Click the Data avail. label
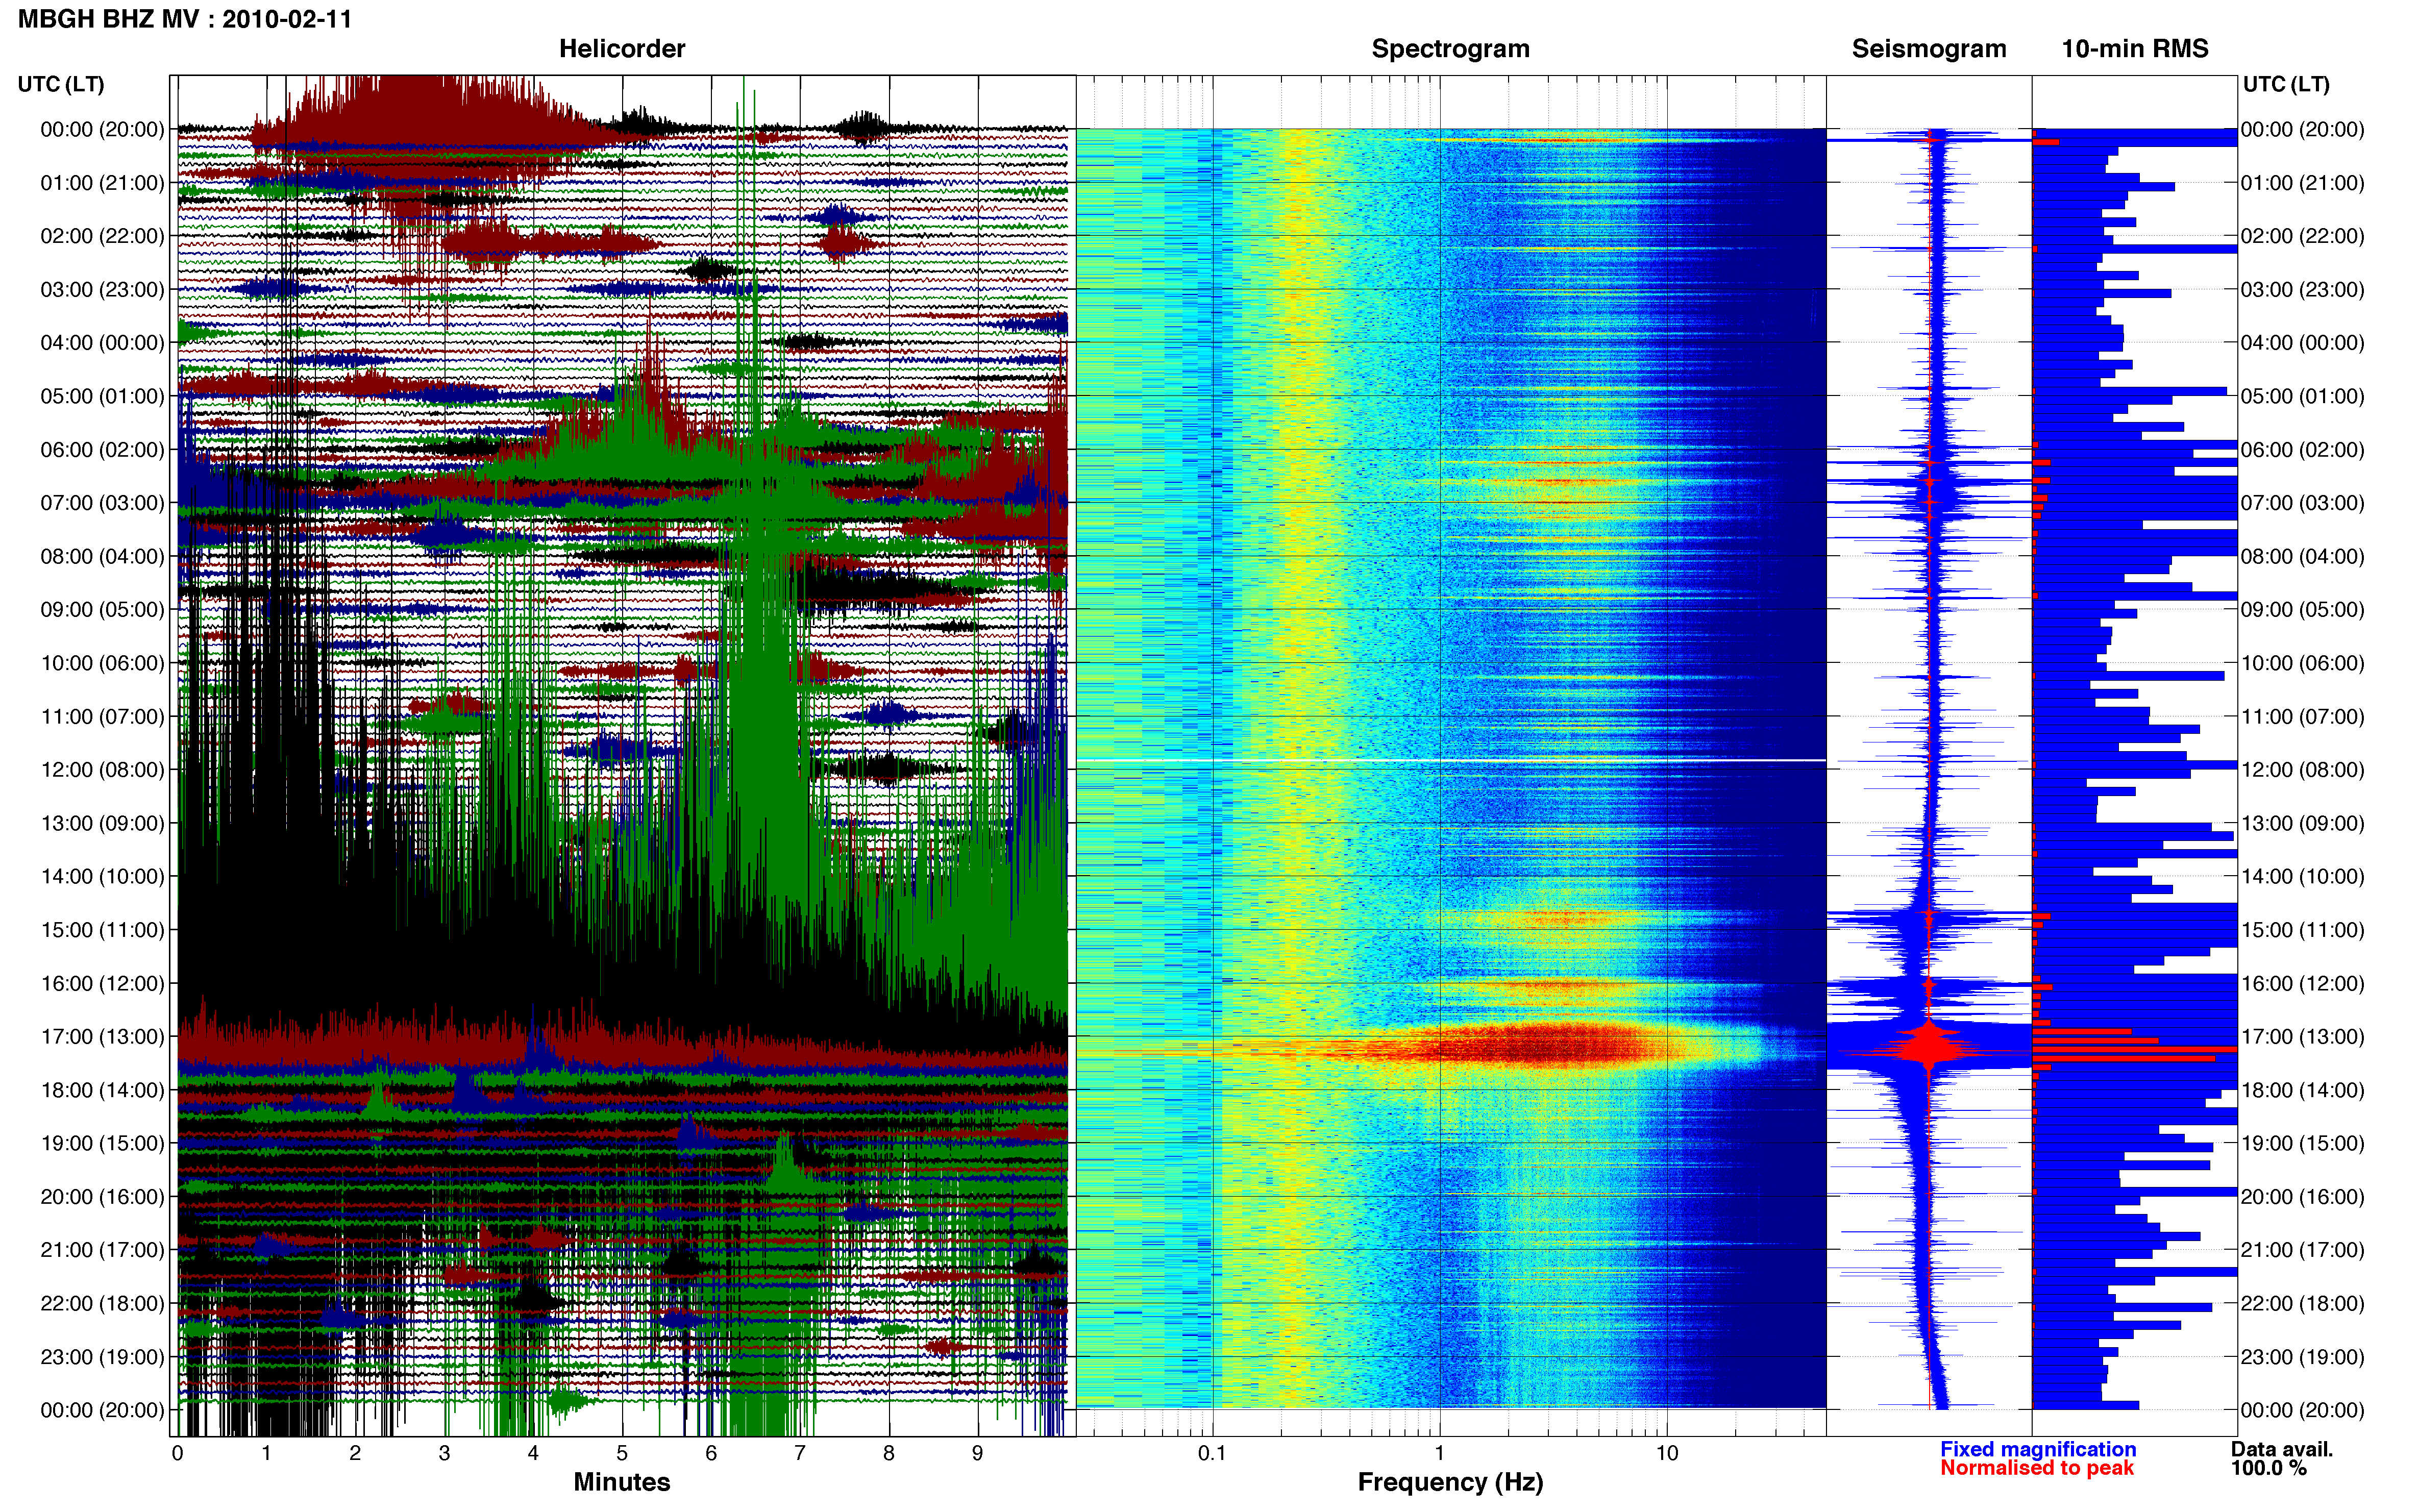 click(2281, 1449)
